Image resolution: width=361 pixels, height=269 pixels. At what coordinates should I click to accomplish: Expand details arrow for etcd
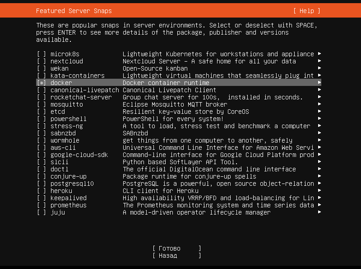tap(319, 111)
